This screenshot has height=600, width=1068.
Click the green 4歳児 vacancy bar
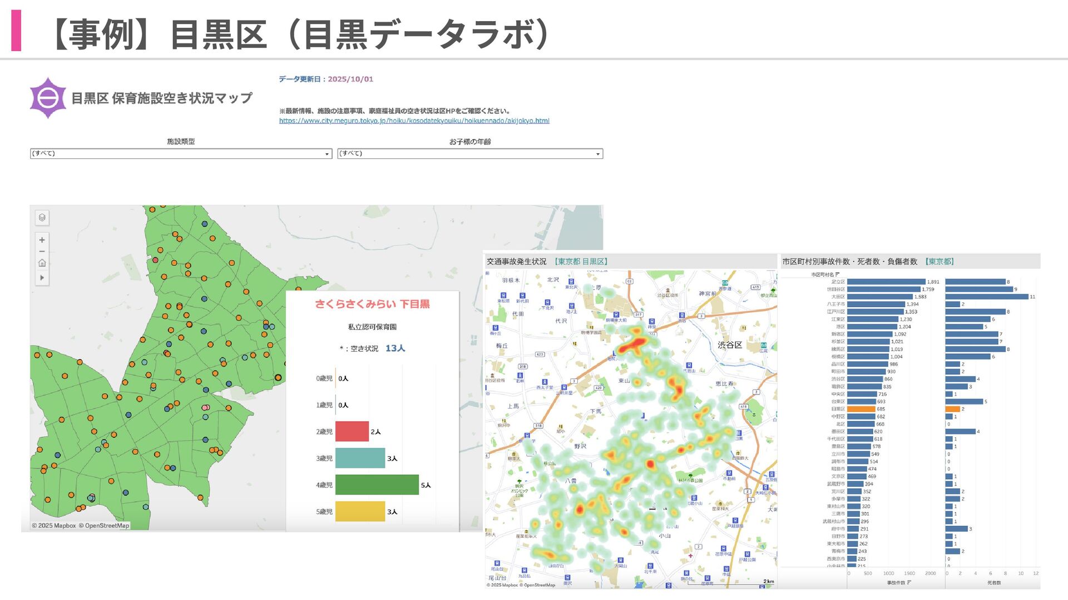(x=377, y=485)
